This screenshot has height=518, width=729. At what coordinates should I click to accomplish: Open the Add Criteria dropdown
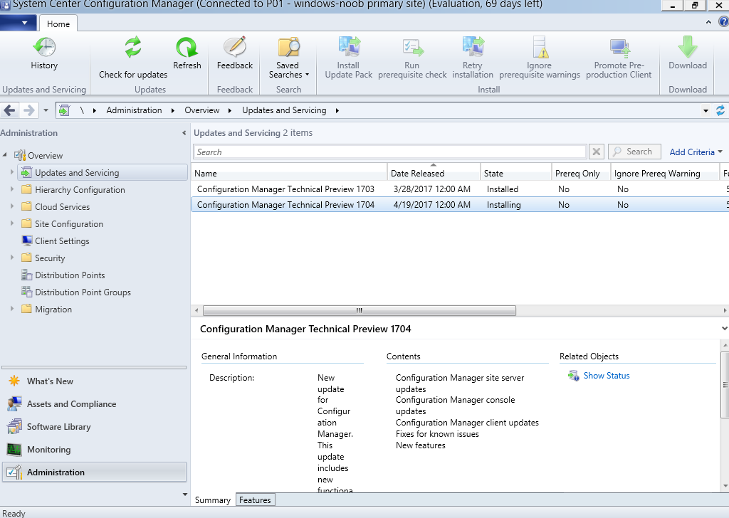pos(696,152)
